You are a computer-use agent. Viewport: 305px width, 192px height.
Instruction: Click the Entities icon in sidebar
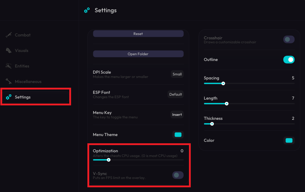click(9, 66)
